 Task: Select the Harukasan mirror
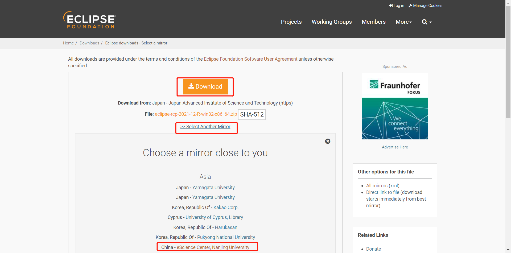226,227
